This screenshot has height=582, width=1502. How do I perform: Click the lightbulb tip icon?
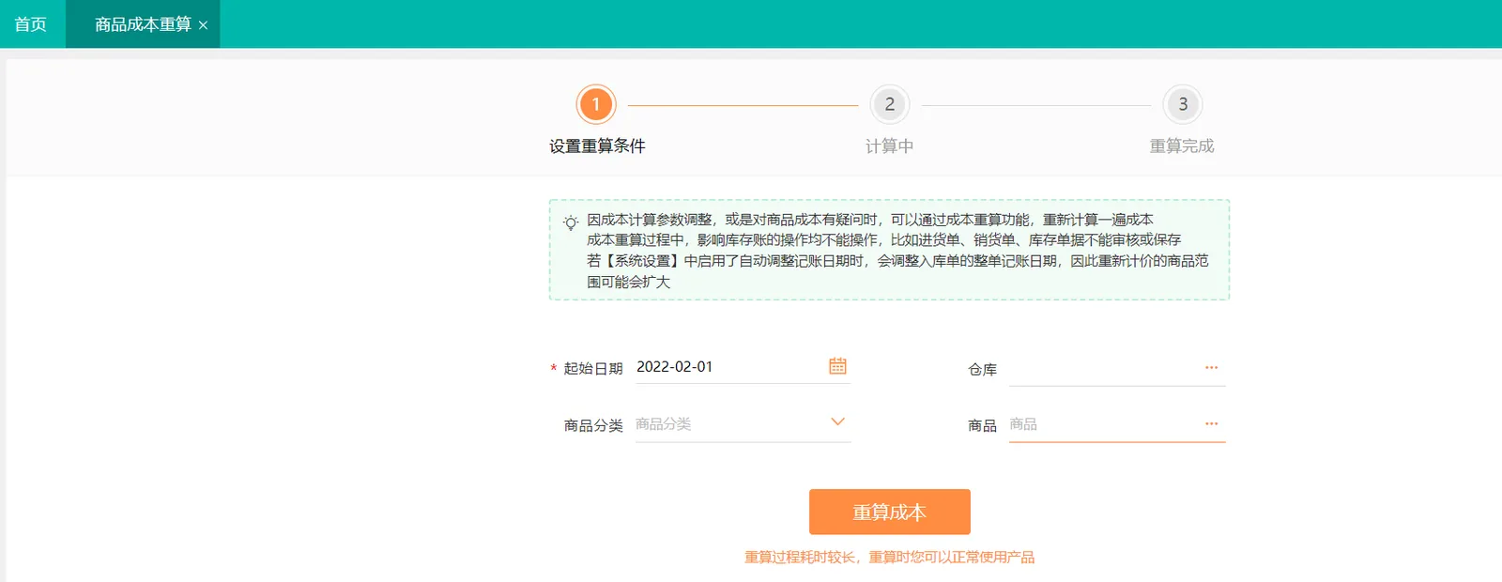[x=570, y=222]
